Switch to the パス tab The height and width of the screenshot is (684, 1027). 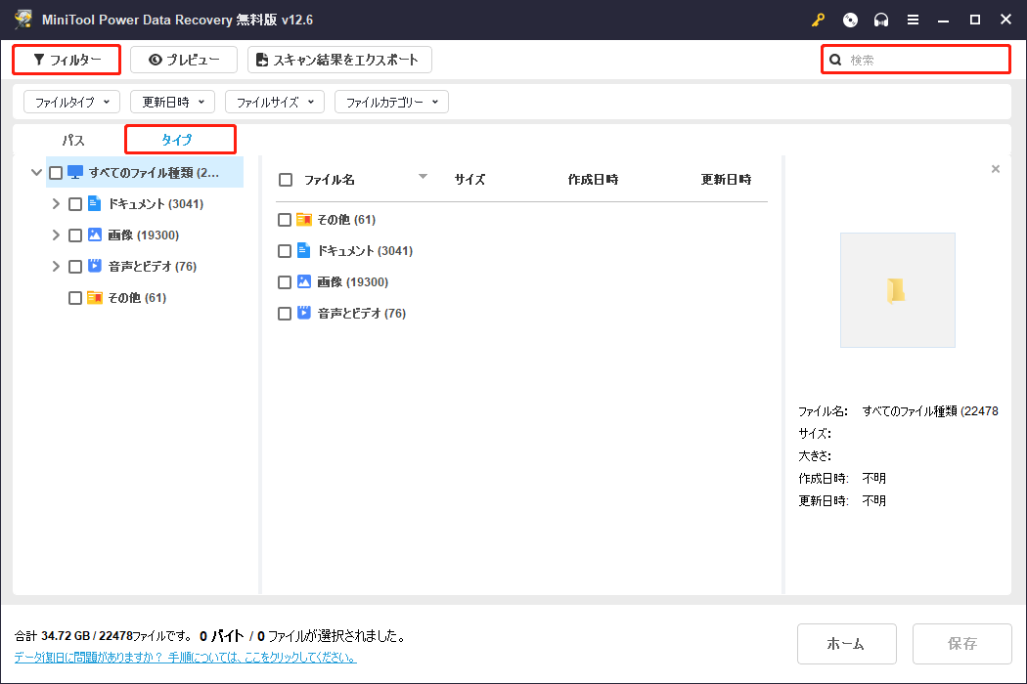tap(73, 140)
